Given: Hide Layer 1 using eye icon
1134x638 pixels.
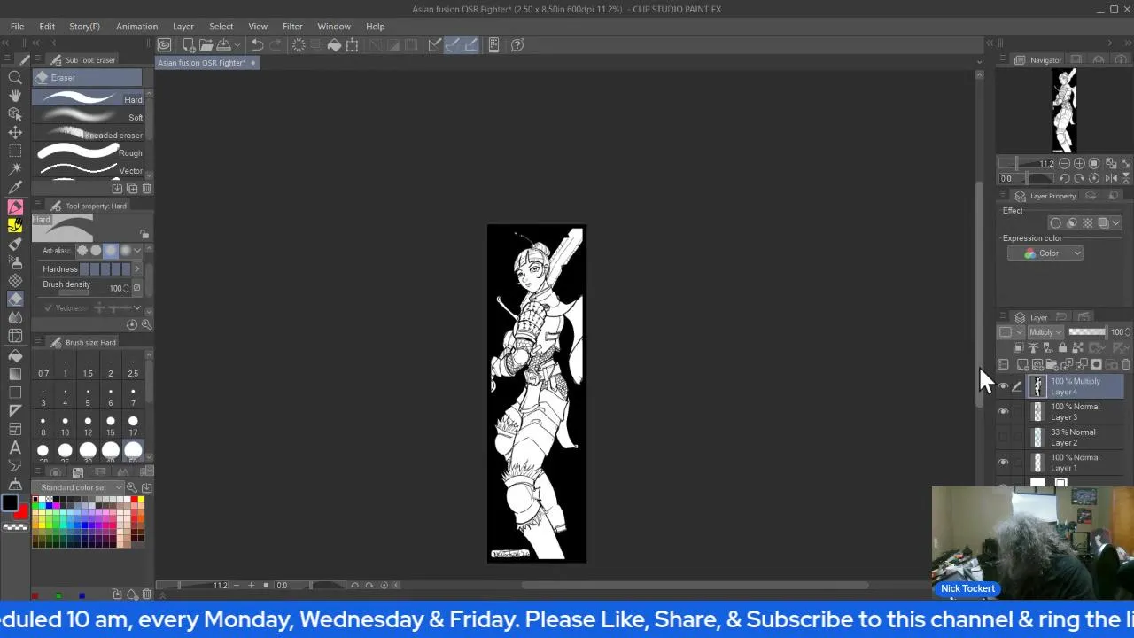Looking at the screenshot, I should [1003, 463].
